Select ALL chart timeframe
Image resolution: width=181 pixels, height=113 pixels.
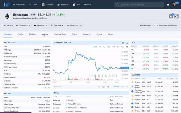pos(122,47)
